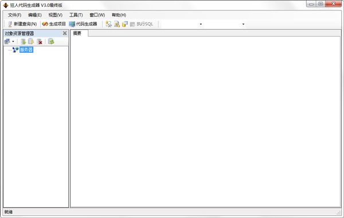Click the add server icon with green plus
Screen dimensions: 344x218
(x=23, y=41)
